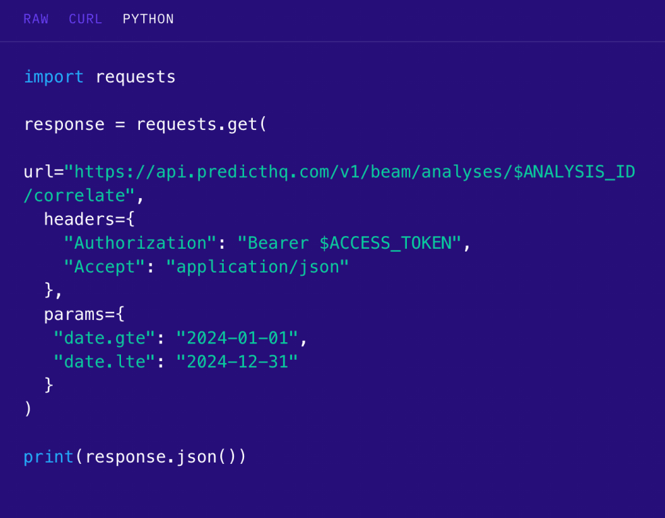Click the "Accept" header key

(105, 266)
